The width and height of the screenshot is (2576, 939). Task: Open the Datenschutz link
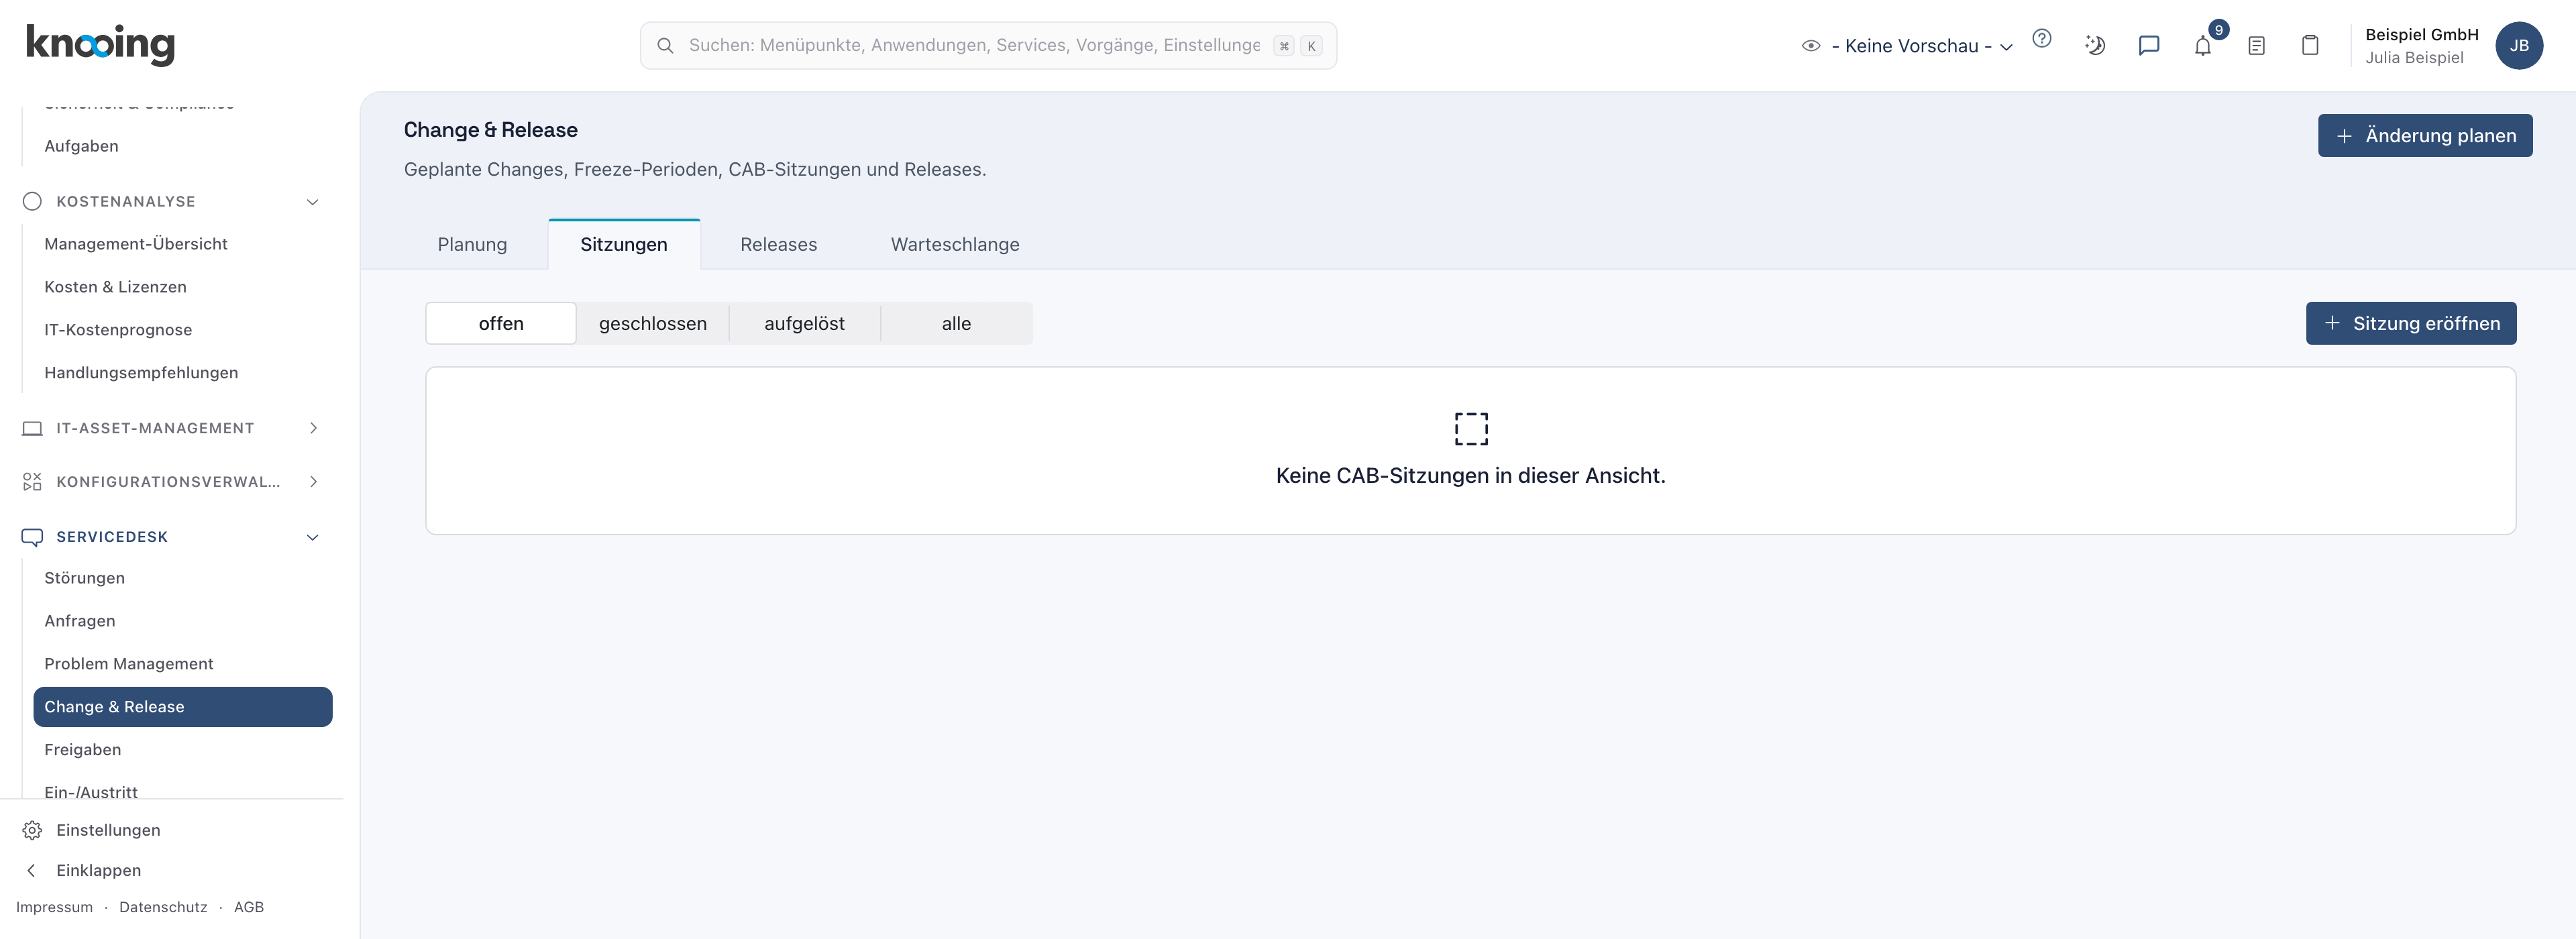tap(163, 907)
